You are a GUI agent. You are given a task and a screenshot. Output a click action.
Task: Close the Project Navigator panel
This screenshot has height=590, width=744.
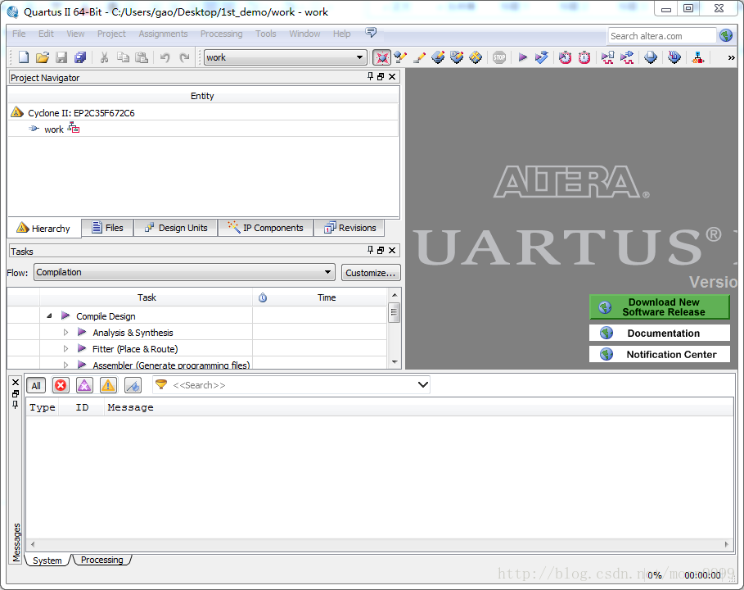(392, 76)
